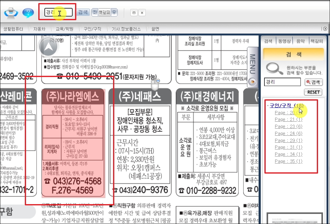Open the blue question mark help icon
Screen dimensions: 330x224
coord(28,13)
